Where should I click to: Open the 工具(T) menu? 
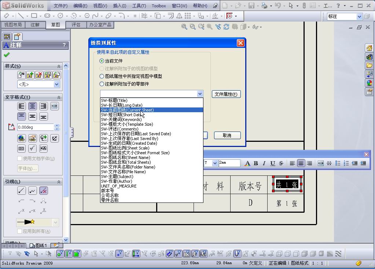[139, 6]
